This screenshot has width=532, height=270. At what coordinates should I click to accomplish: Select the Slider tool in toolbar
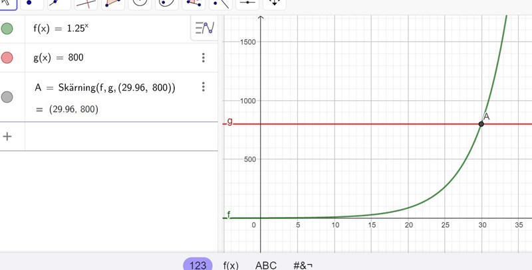point(249,3)
